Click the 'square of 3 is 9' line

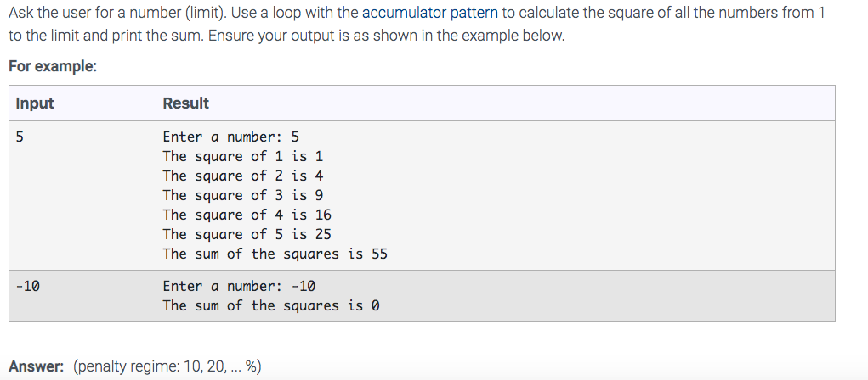[243, 196]
